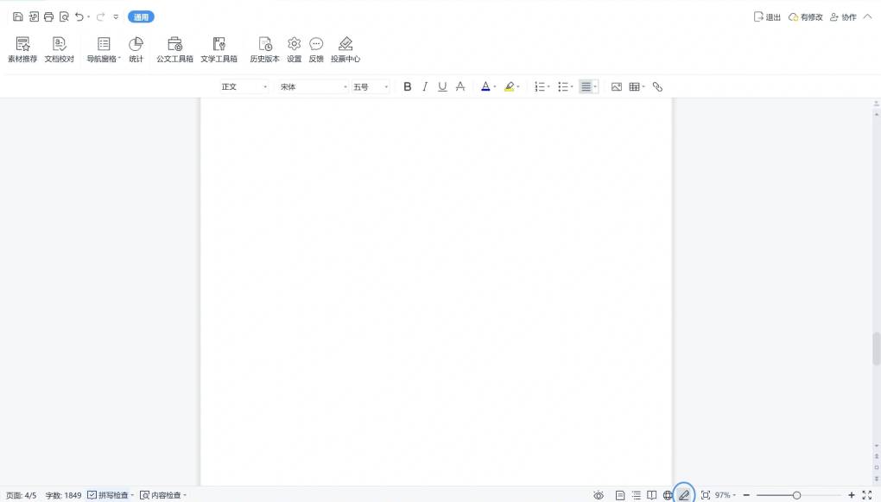Open the 文档校对 proofreading tool
Viewport: 881px width, 502px height.
(59, 48)
